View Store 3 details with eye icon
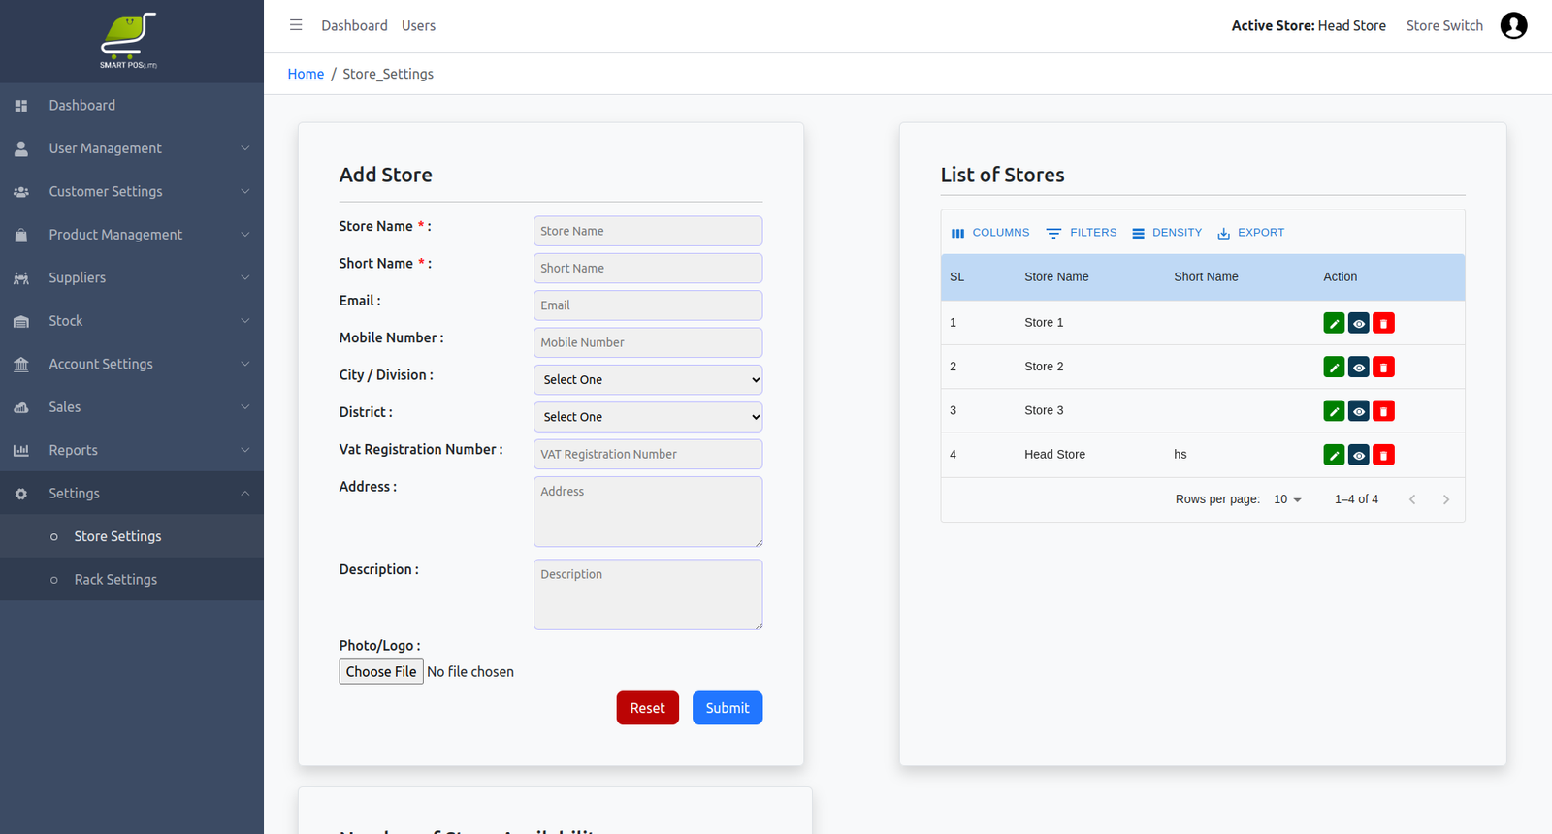1552x834 pixels. pyautogui.click(x=1359, y=411)
